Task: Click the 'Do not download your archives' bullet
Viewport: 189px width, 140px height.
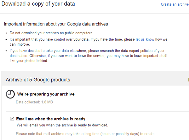Action: click(x=52, y=33)
